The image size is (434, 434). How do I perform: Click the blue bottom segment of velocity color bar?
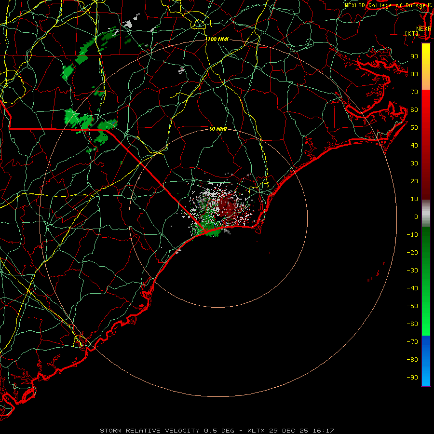(x=426, y=361)
